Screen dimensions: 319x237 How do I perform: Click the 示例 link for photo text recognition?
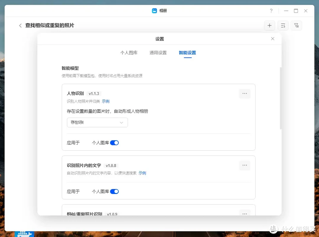click(x=142, y=173)
